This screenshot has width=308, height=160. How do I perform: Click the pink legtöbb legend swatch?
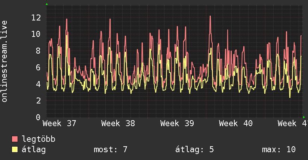click(15, 139)
